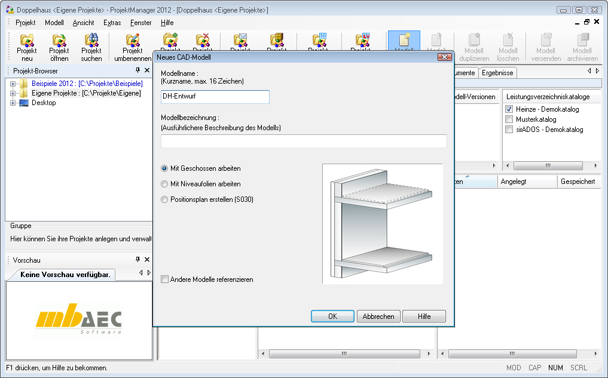Open the Fenster menu
608x378 pixels.
(140, 23)
